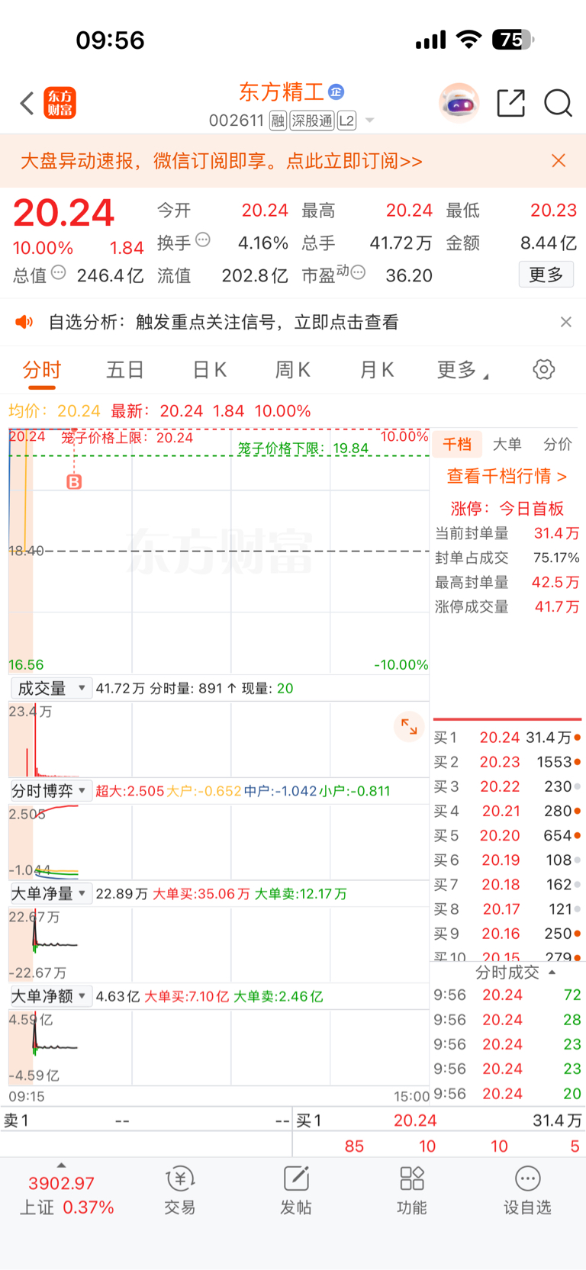The width and height of the screenshot is (586, 1270).
Task: Tap the orange speaker announcement icon
Action: pos(24,322)
